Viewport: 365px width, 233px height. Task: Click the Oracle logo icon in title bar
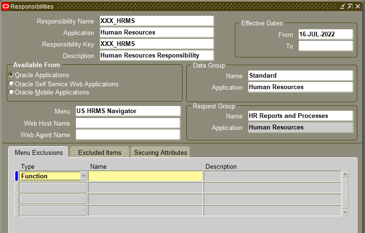point(6,6)
